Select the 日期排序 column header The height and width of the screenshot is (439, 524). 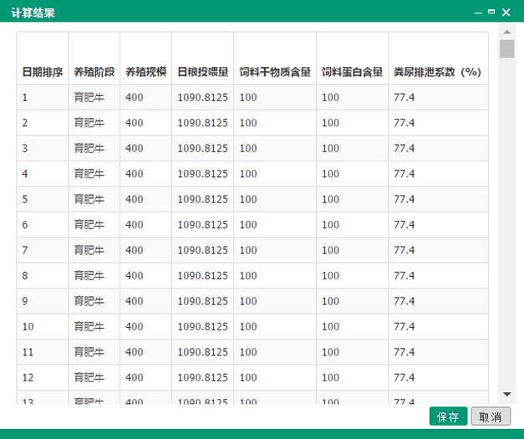click(x=43, y=72)
